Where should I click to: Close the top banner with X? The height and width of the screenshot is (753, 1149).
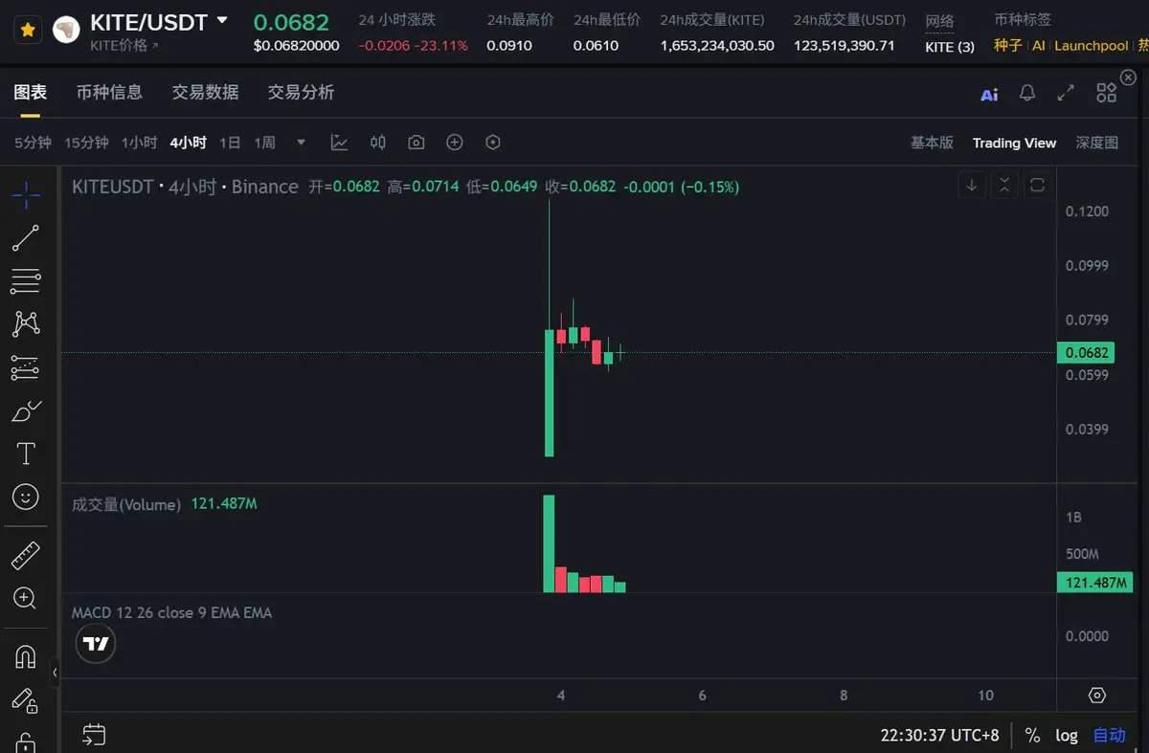tap(1128, 78)
